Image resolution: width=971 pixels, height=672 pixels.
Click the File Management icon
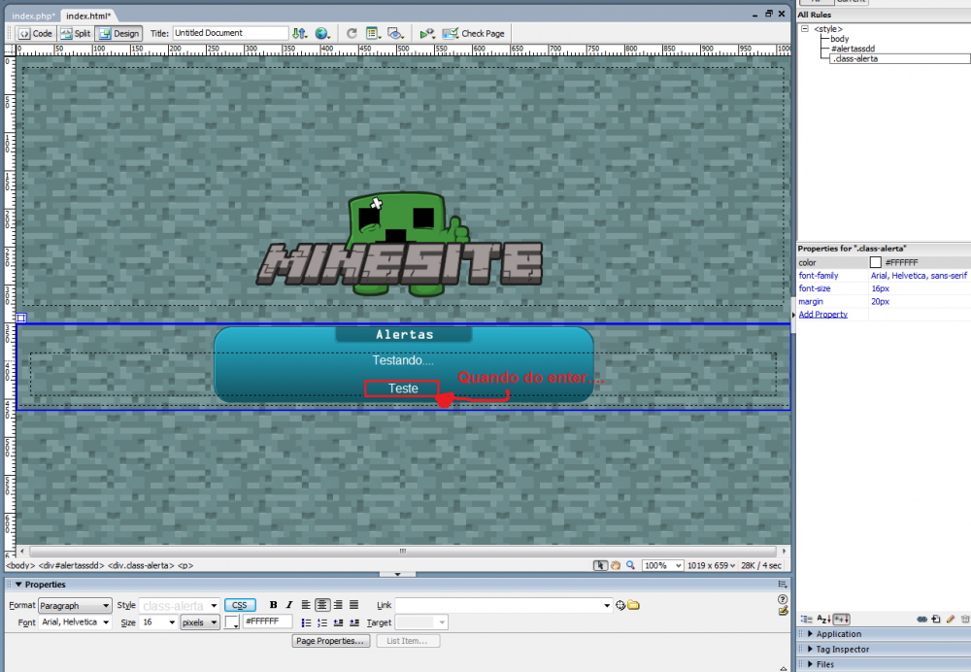point(300,33)
